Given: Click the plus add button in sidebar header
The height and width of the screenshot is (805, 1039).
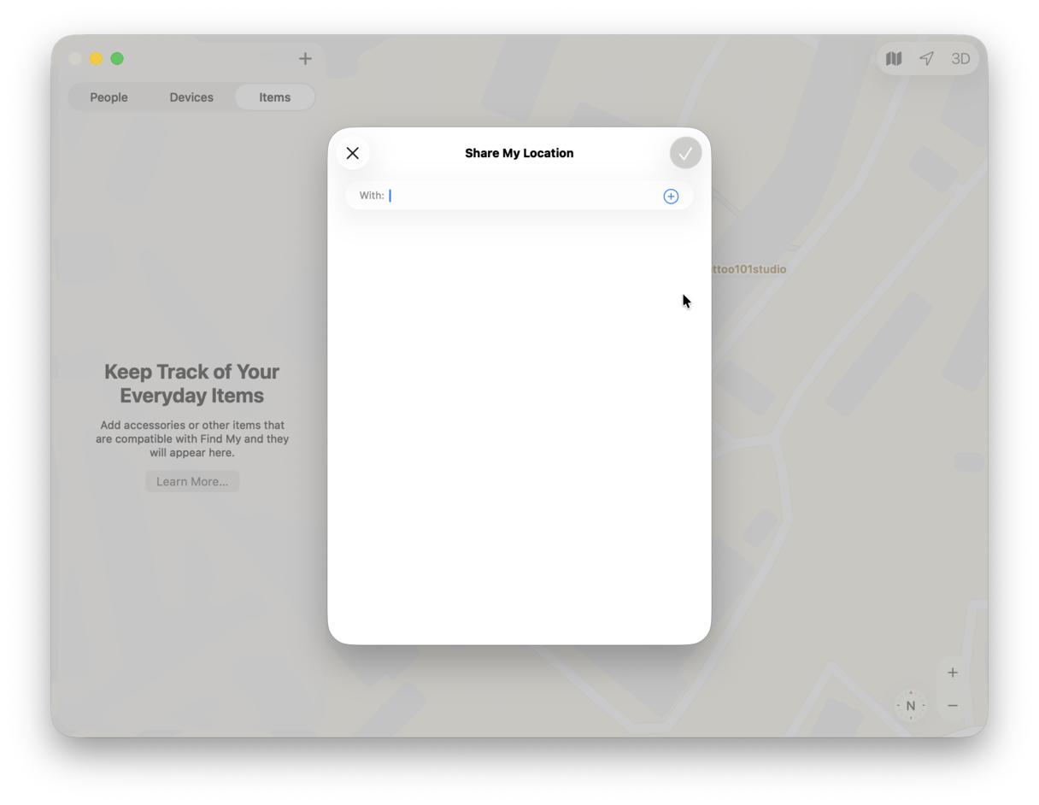Looking at the screenshot, I should [305, 59].
